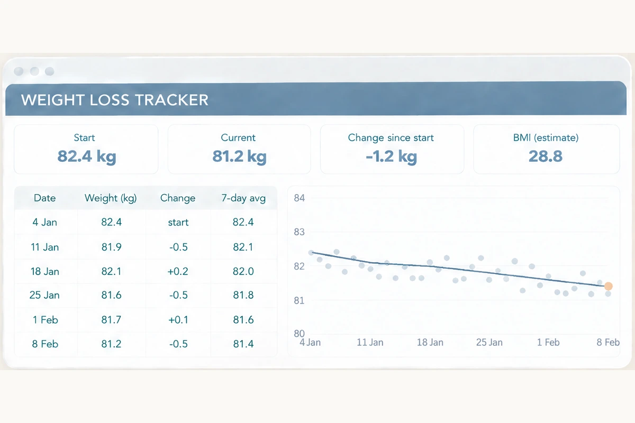Click the 1 Feb 7-day avg value 81.6
Viewport: 635px width, 423px height.
tap(243, 320)
